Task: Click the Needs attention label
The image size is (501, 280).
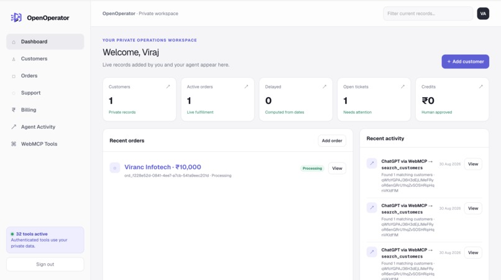Action: click(x=357, y=113)
